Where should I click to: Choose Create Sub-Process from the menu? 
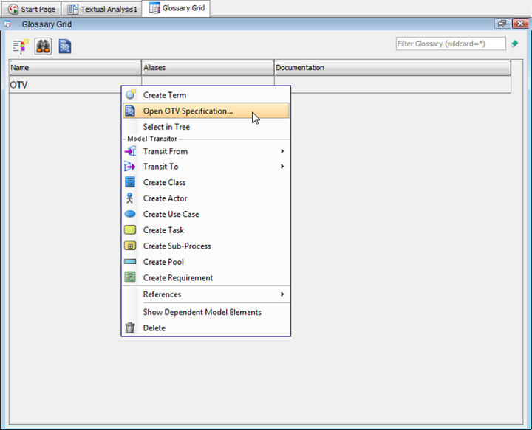click(x=177, y=246)
